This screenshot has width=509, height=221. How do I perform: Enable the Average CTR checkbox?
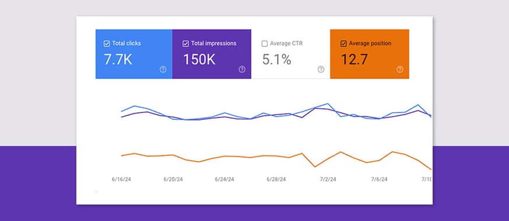pyautogui.click(x=265, y=44)
